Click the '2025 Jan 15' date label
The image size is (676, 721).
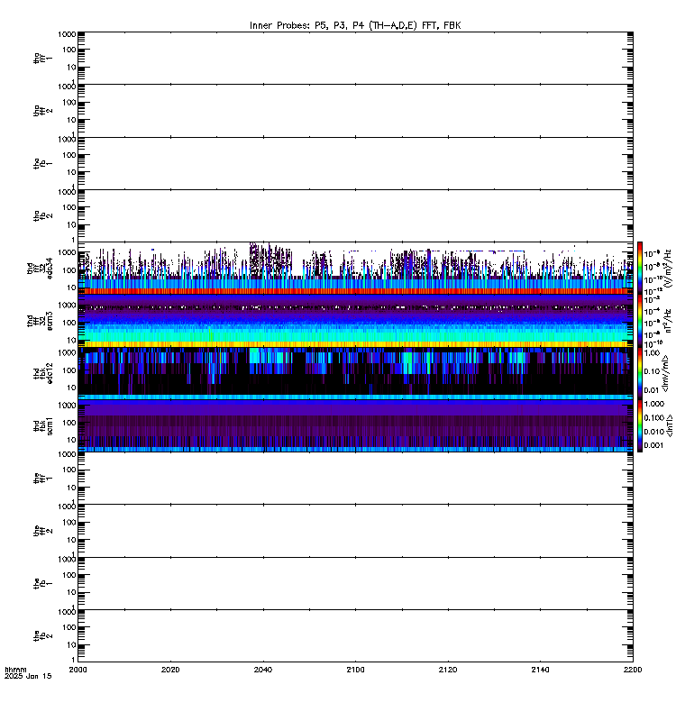[28, 676]
